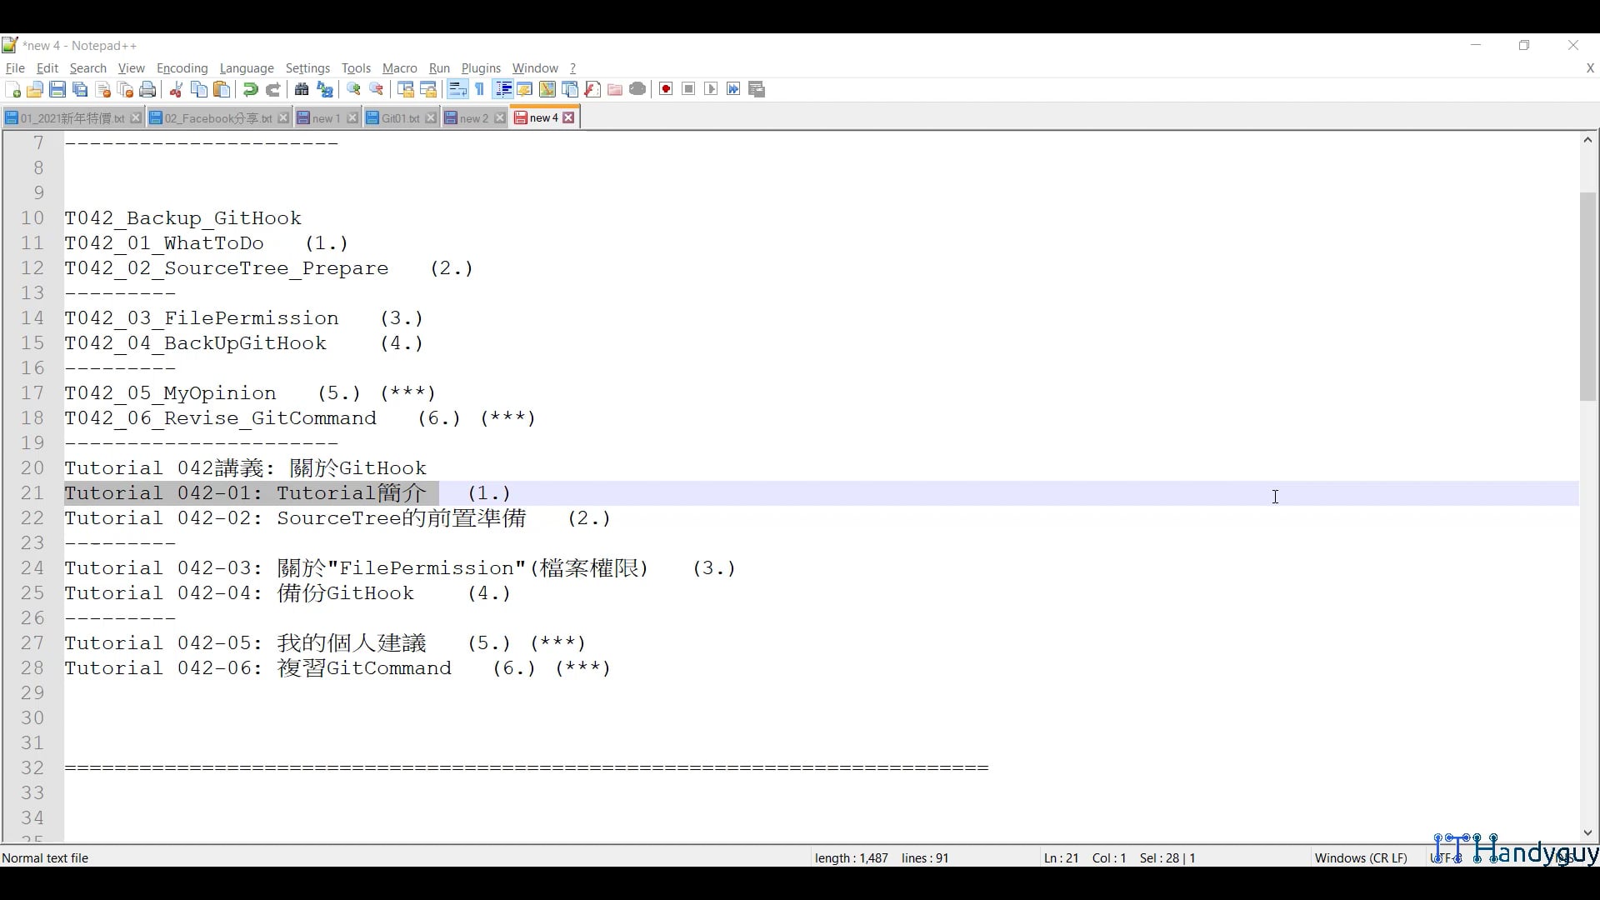Click the Save All icon

tap(80, 89)
